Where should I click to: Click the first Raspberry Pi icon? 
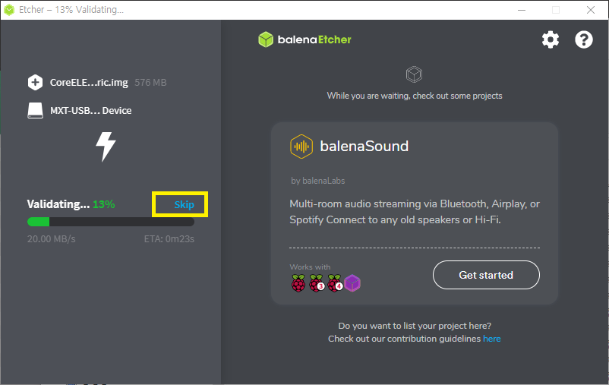pos(298,283)
